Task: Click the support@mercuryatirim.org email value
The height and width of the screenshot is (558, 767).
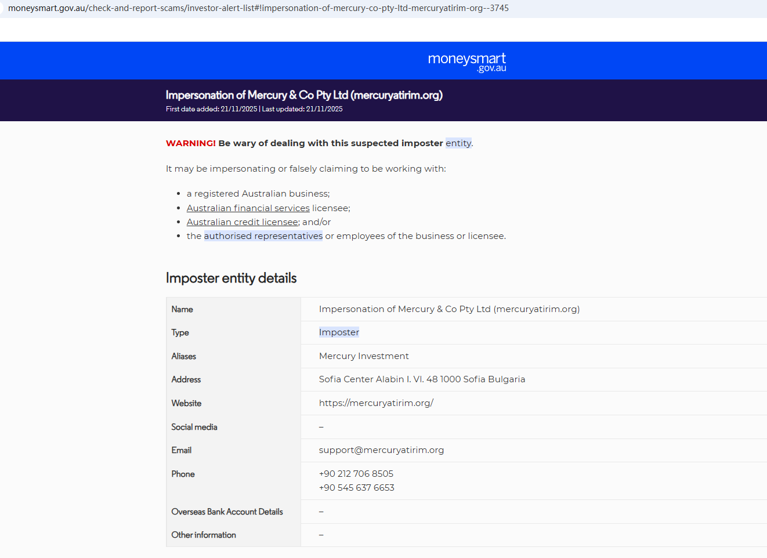Action: click(x=381, y=450)
